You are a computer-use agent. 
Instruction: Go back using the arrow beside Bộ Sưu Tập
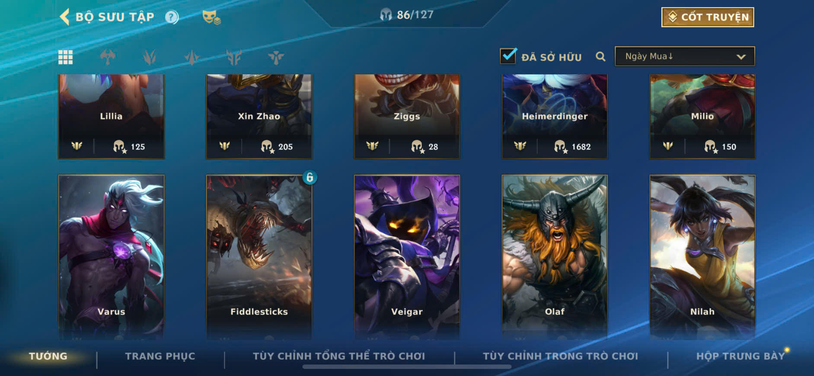pyautogui.click(x=65, y=17)
